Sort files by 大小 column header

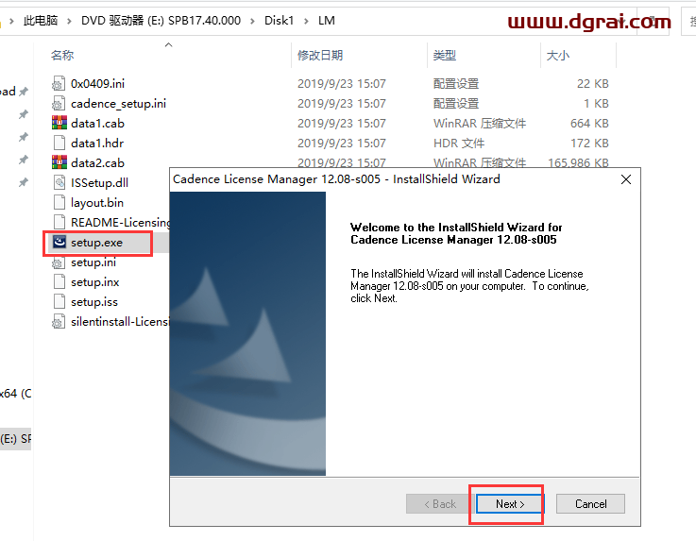(557, 55)
